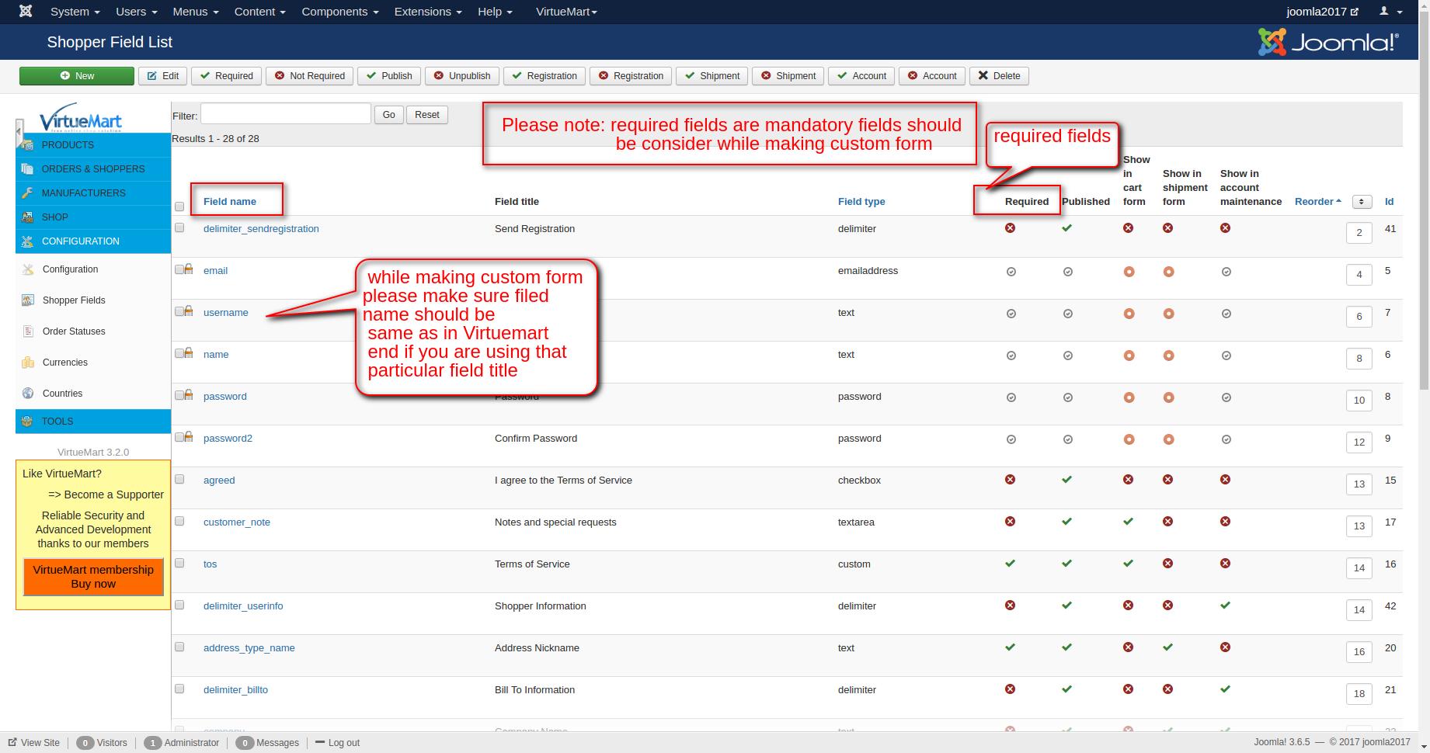Click the green New button
Viewport: 1430px width, 753px height.
(x=77, y=76)
